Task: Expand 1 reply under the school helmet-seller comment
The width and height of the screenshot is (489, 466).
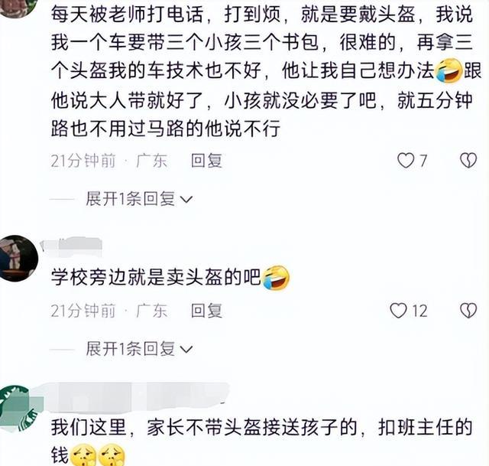Action: pyautogui.click(x=139, y=349)
